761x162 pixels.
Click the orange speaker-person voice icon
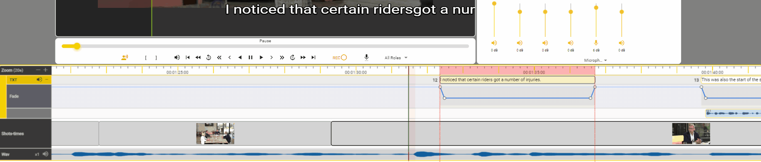(124, 58)
